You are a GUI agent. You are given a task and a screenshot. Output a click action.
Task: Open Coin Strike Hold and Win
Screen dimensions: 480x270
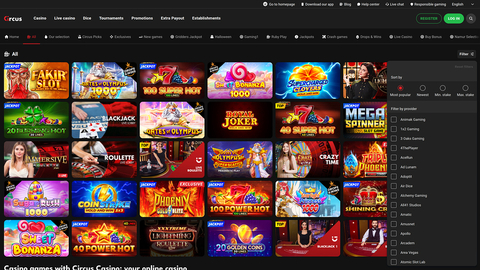tap(104, 199)
